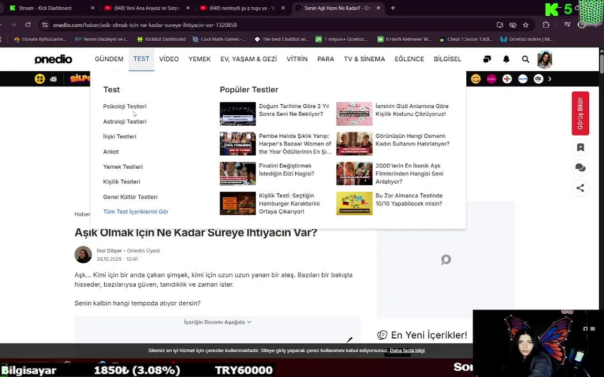Click the site info icon in the address bar
604x377 pixels.
(x=45, y=25)
